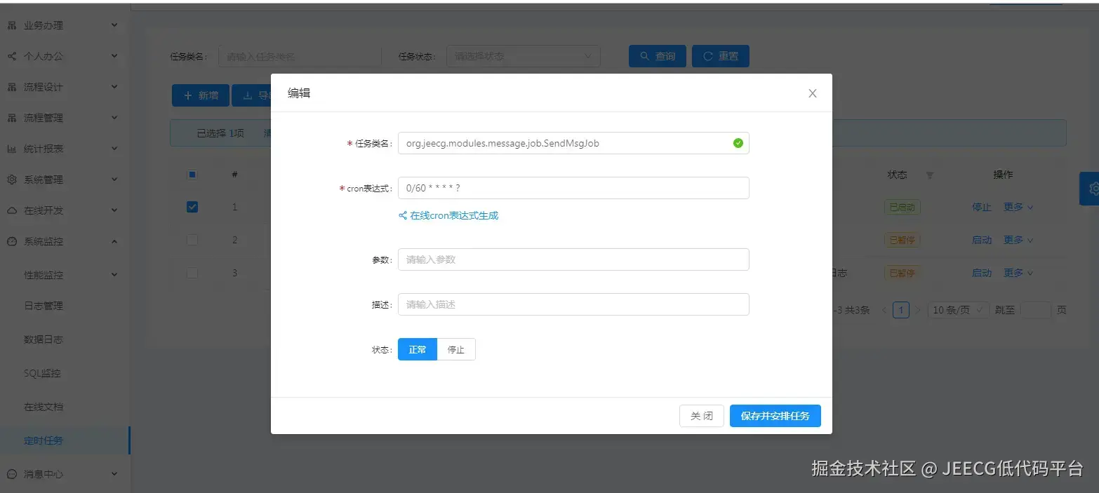Screen dimensions: 1099x493
Task: Expand the 个人办公 menu chevron
Action: [114, 56]
